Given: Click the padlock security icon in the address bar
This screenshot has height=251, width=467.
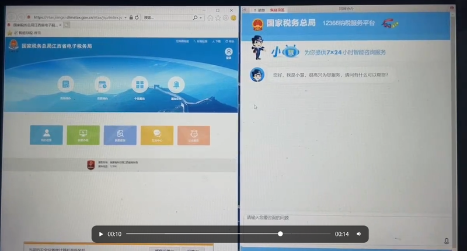Looking at the screenshot, I should coord(131,17).
